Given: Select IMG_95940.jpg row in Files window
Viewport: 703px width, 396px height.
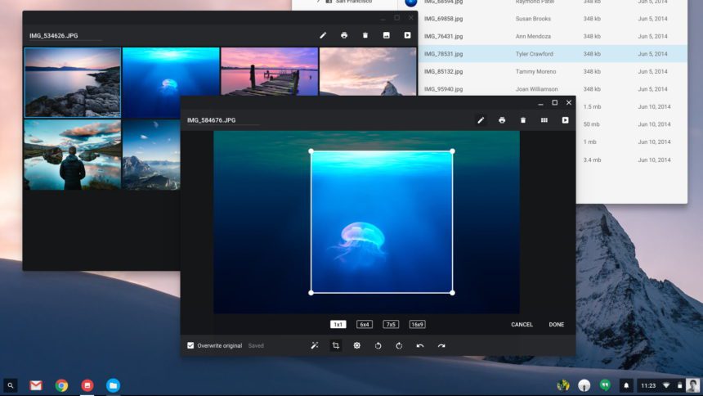Looking at the screenshot, I should (x=553, y=89).
